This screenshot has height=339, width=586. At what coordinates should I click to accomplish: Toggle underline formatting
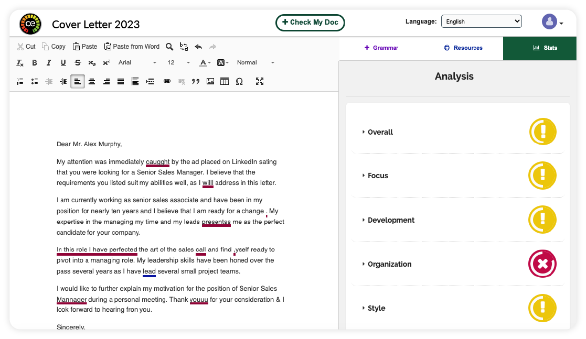(63, 63)
